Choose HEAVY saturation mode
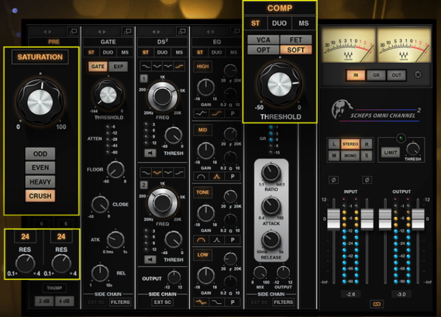441x317 pixels. (x=40, y=182)
